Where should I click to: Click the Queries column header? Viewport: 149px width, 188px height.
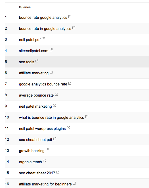click(25, 7)
